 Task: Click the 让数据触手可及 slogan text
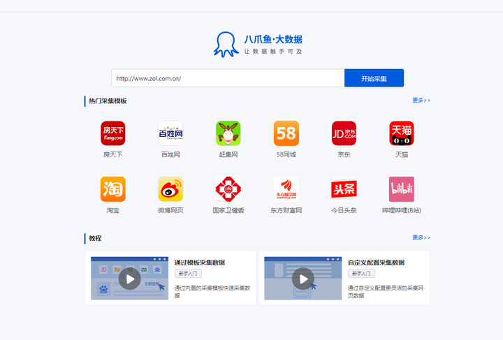273,51
